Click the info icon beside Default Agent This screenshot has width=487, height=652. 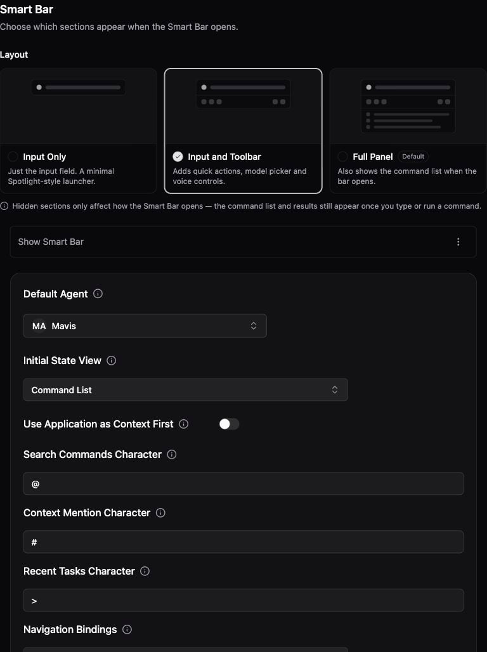tap(98, 294)
